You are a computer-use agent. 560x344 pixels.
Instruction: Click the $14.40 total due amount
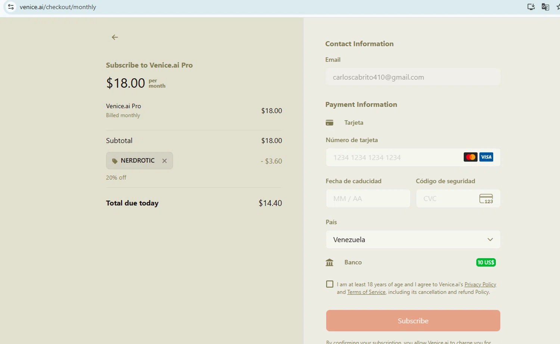click(270, 203)
